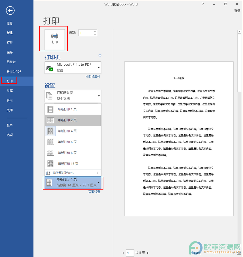Expand the 打印所有页 dropdown
The image size is (243, 257).
tap(73, 96)
